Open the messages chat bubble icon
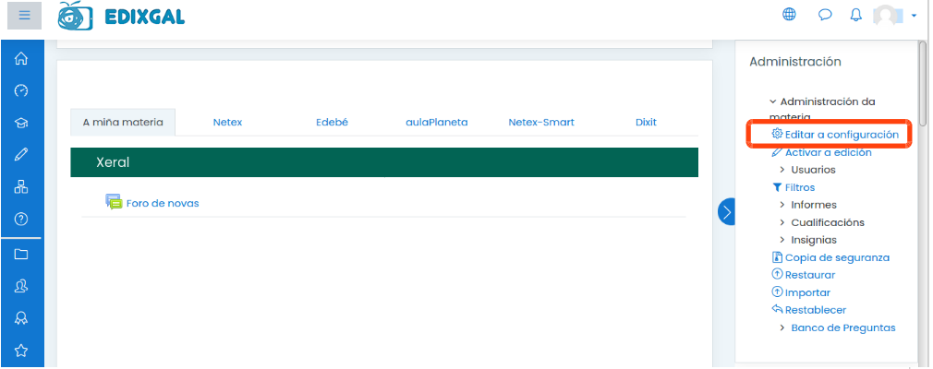 (x=824, y=15)
